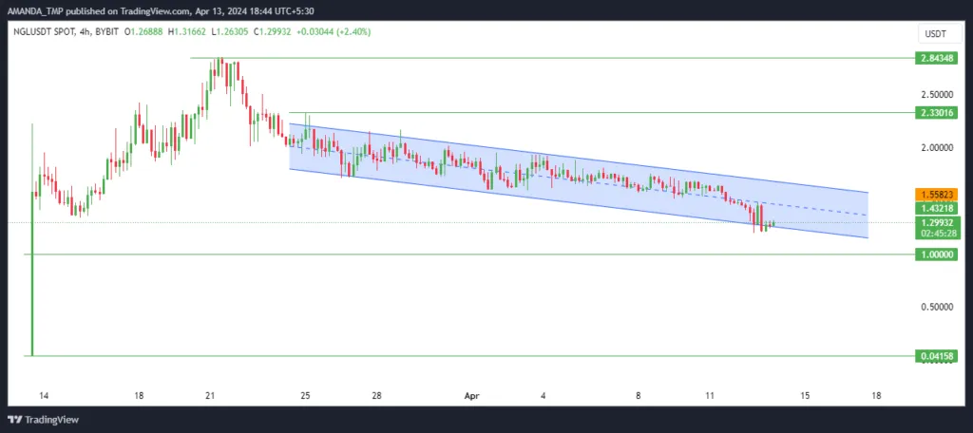Click the 8 date label on time axis
The image size is (973, 433).
[x=639, y=395]
